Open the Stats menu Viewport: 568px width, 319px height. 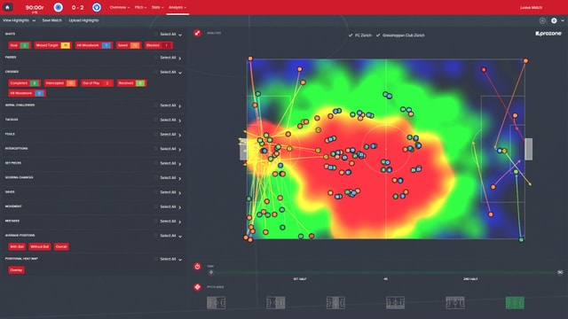[157, 7]
